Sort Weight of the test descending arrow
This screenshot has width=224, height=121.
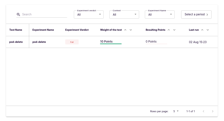(131, 30)
